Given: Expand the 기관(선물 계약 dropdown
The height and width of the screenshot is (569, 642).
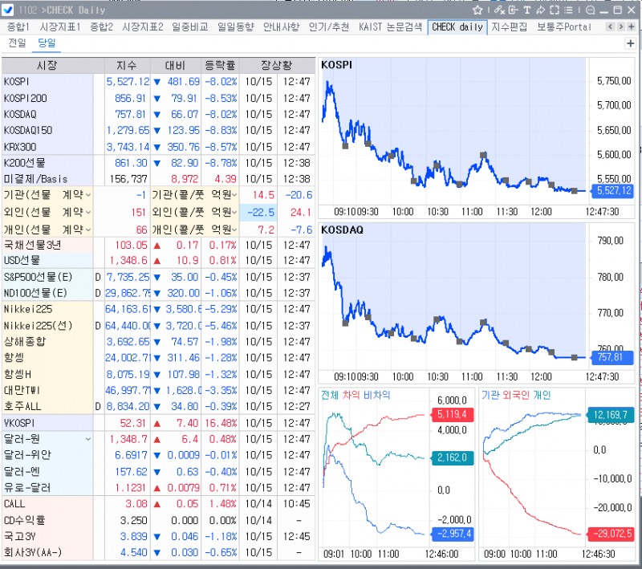Looking at the screenshot, I should click(88, 195).
